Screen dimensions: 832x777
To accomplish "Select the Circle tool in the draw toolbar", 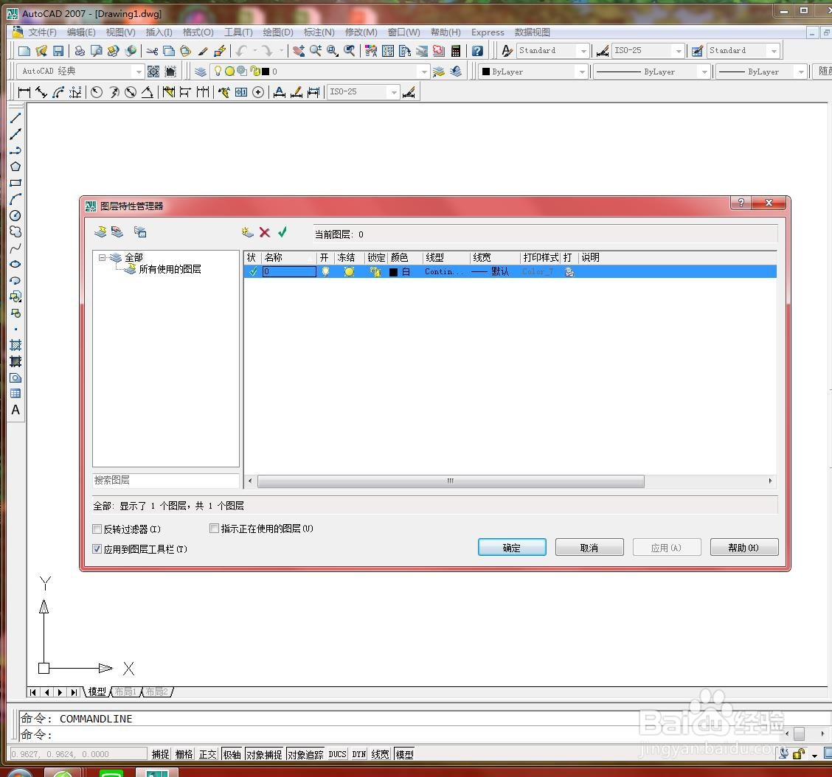I will (15, 215).
